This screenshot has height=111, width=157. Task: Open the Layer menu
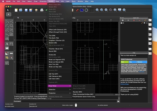[68, 1]
